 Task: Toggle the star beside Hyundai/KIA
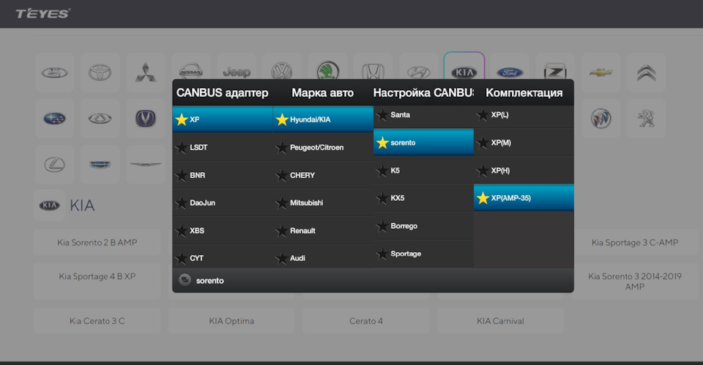[x=282, y=119]
